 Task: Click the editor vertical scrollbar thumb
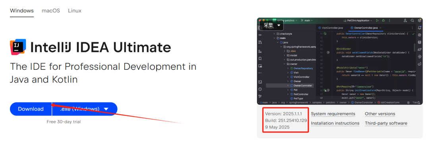(x=415, y=48)
